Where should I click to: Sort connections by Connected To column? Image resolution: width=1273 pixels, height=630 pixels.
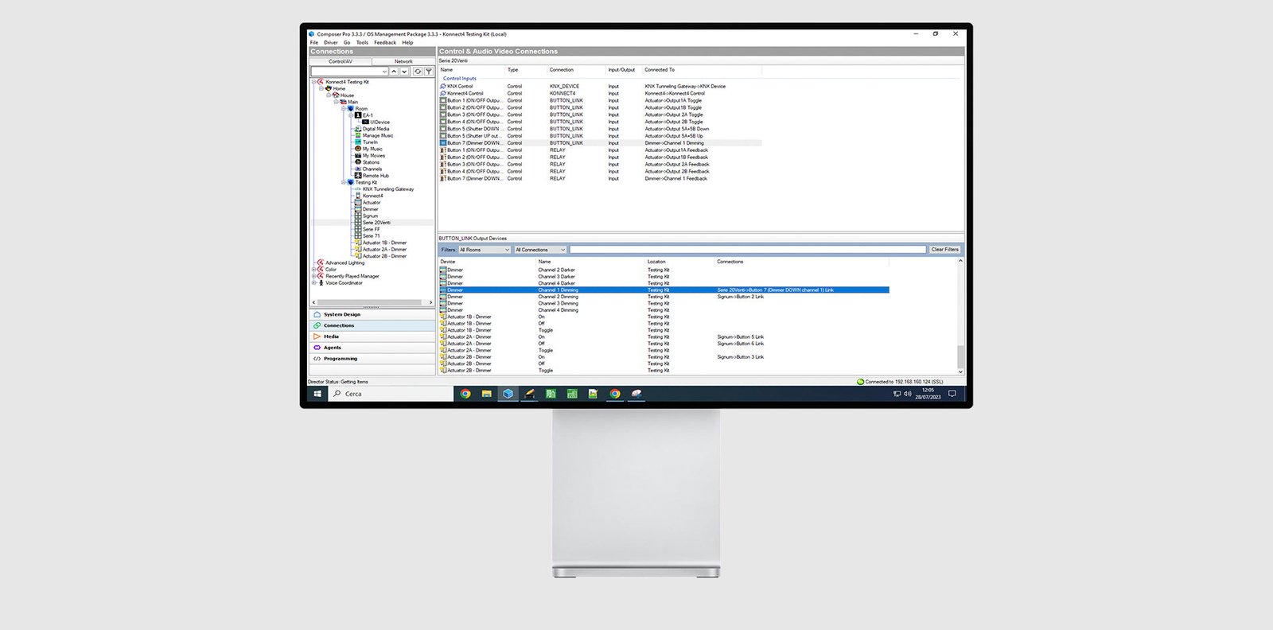coord(702,70)
